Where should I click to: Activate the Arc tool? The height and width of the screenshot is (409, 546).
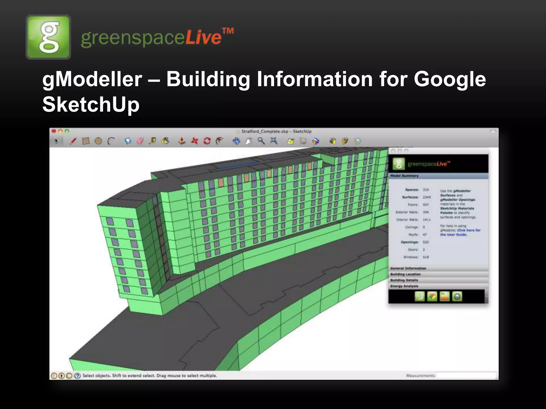tap(111, 141)
